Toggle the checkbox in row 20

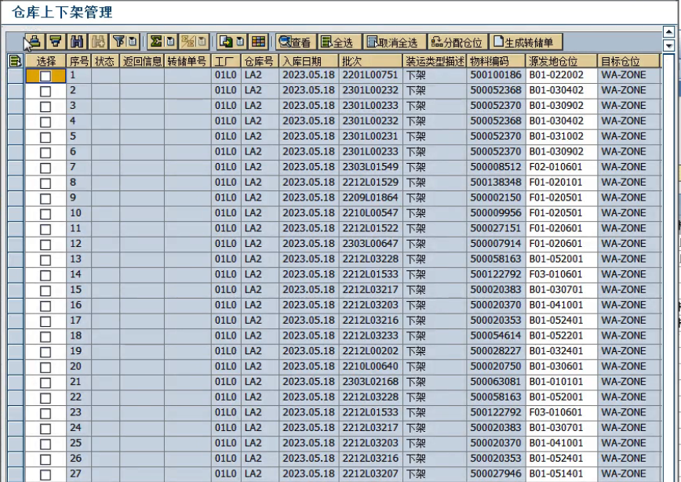pos(46,368)
